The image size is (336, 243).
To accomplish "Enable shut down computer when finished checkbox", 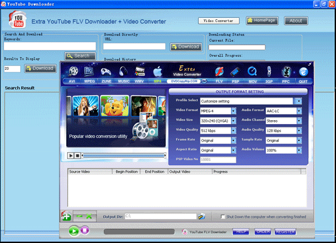I will point(223,217).
